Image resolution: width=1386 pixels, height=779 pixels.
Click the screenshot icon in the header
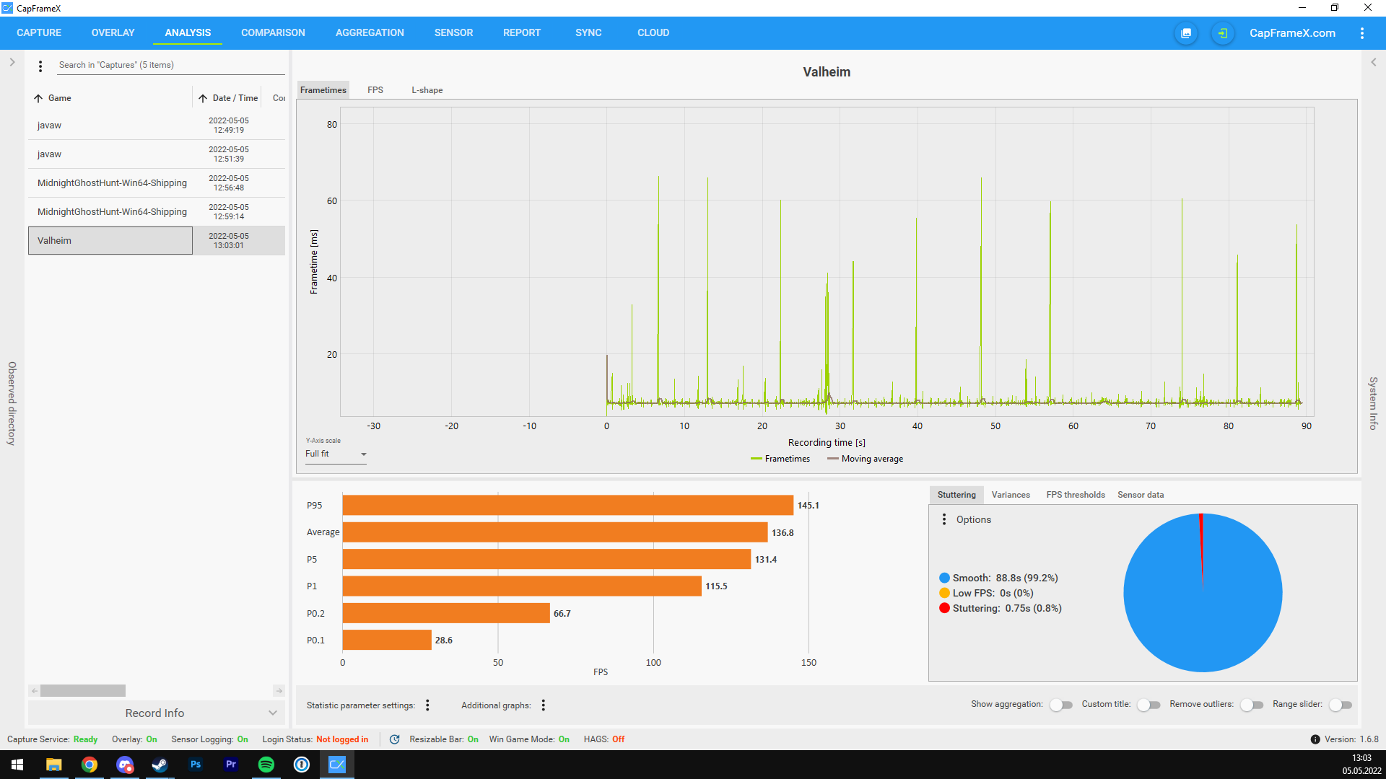pyautogui.click(x=1186, y=33)
